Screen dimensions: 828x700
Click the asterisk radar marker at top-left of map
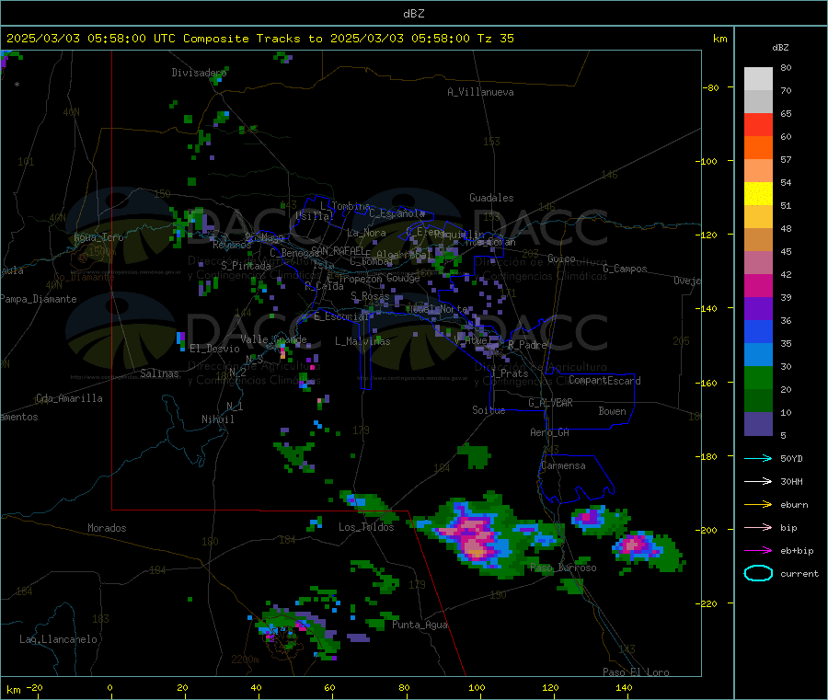click(17, 85)
